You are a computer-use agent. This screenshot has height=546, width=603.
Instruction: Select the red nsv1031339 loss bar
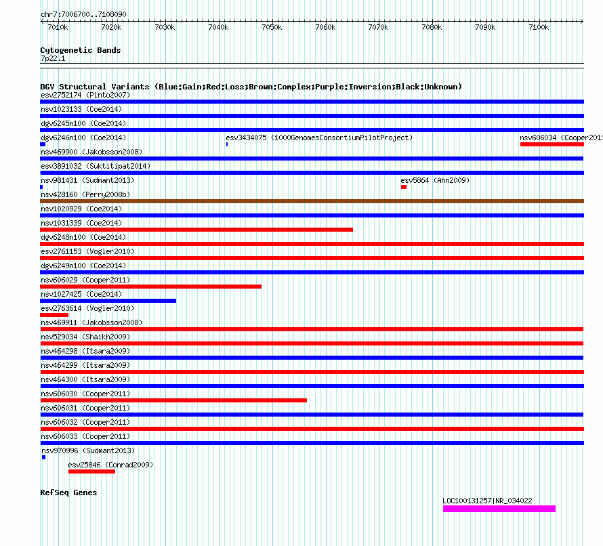tap(196, 230)
